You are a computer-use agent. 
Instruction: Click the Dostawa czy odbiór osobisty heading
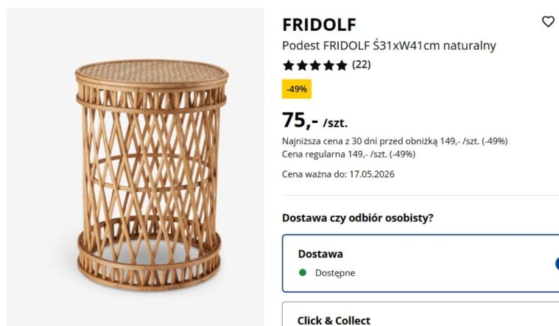click(358, 218)
